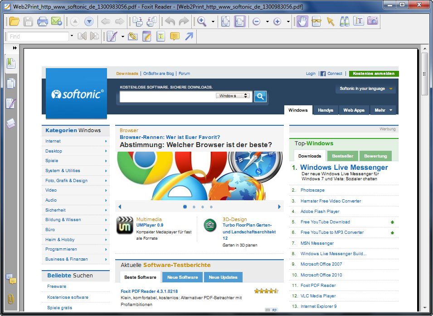Click the Save disk icon
Viewport: 433px width, 316px height.
click(28, 21)
